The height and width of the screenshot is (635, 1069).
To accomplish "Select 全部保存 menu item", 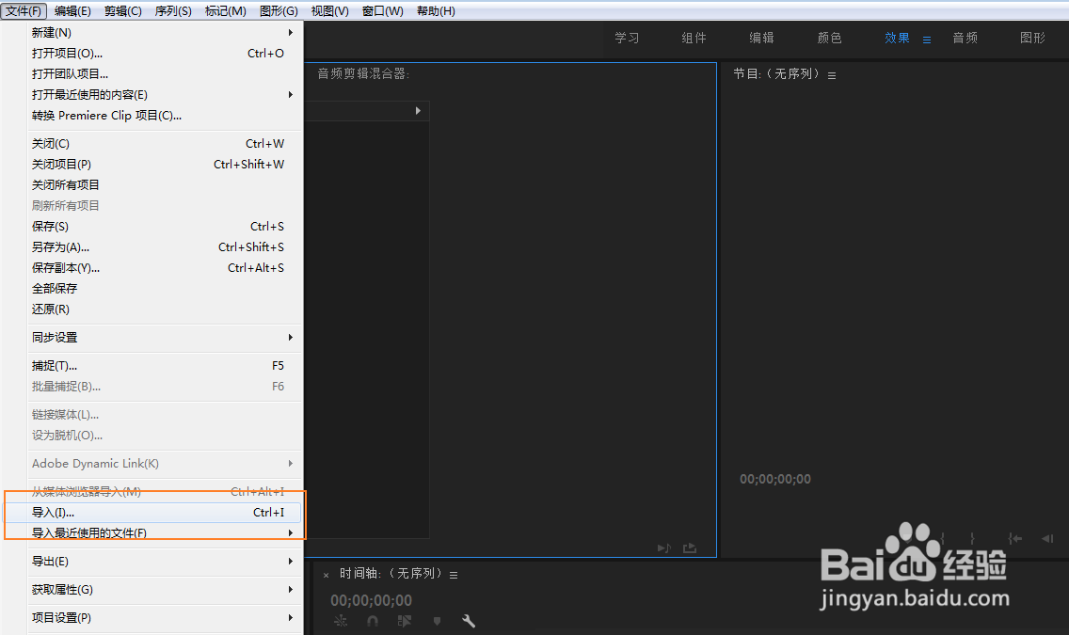I will click(164, 288).
